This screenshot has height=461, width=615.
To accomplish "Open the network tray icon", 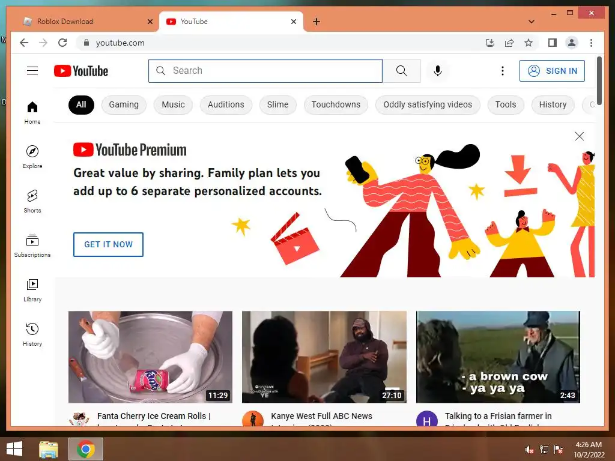I will click(544, 450).
